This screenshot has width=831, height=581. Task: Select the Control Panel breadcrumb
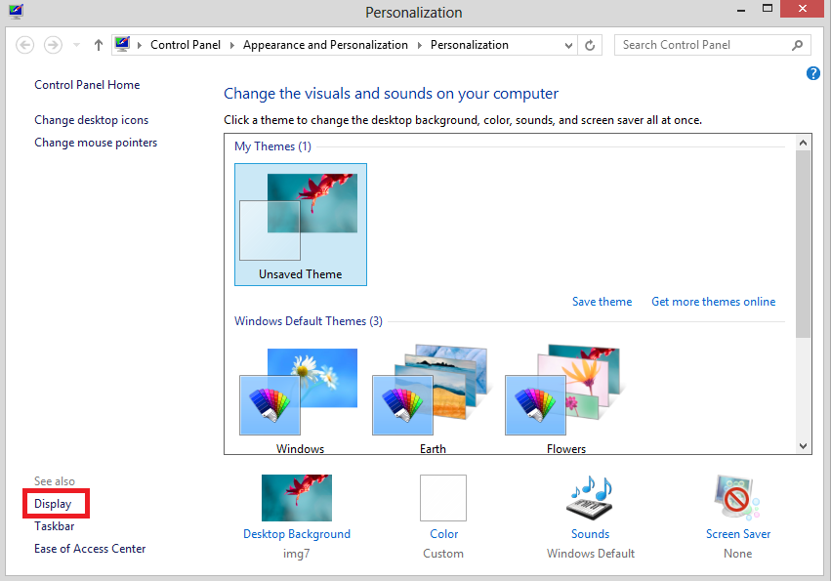(186, 45)
